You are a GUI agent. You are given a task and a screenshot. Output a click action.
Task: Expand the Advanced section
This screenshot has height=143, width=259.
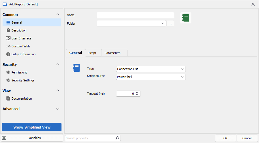pyautogui.click(x=58, y=109)
